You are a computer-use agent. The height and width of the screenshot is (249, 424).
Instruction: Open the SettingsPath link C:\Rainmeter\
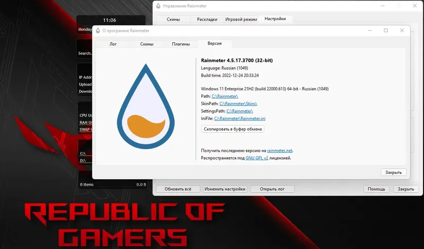240,111
